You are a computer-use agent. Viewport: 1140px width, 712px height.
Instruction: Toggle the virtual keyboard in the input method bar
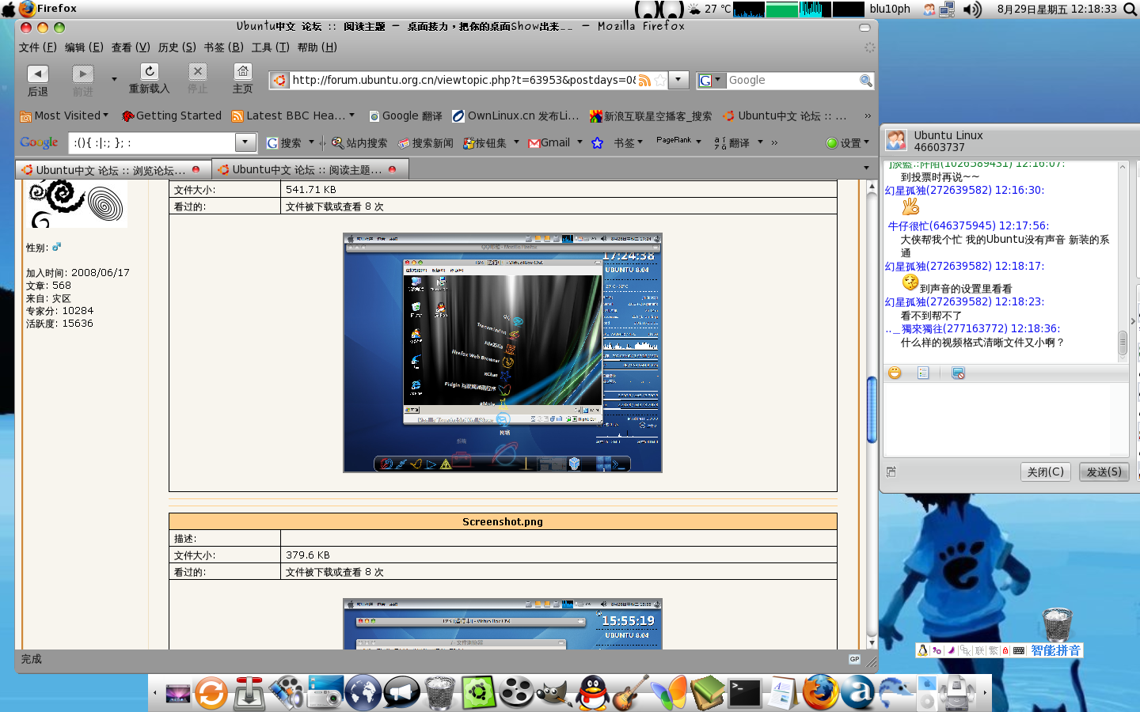click(x=1019, y=650)
